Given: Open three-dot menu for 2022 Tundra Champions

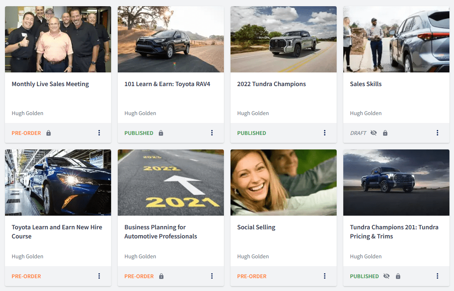Looking at the screenshot, I should pos(325,133).
